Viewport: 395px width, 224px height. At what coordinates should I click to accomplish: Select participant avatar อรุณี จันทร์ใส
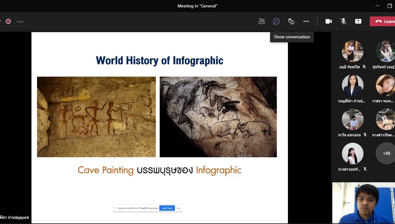(x=353, y=51)
